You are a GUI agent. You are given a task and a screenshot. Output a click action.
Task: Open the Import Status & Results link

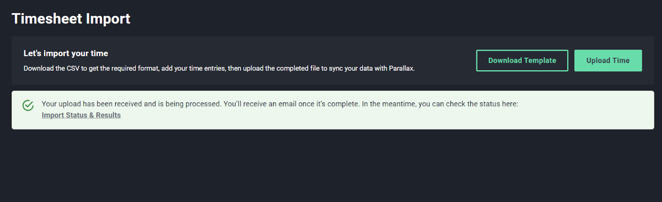tap(81, 116)
